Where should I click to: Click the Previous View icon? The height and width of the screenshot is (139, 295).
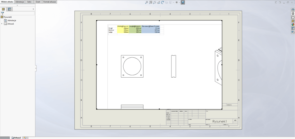159,2
